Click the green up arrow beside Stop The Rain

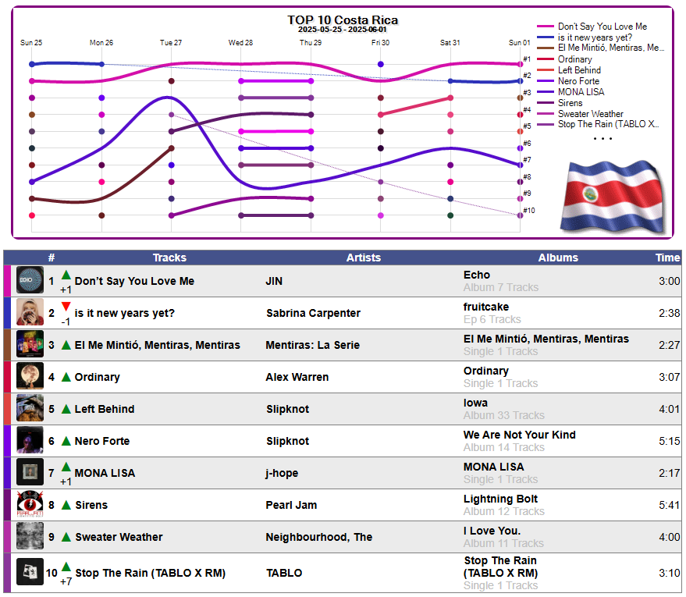coord(66,567)
